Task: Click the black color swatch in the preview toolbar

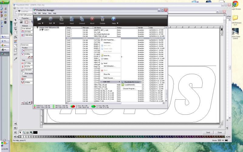Action: (x=35, y=132)
